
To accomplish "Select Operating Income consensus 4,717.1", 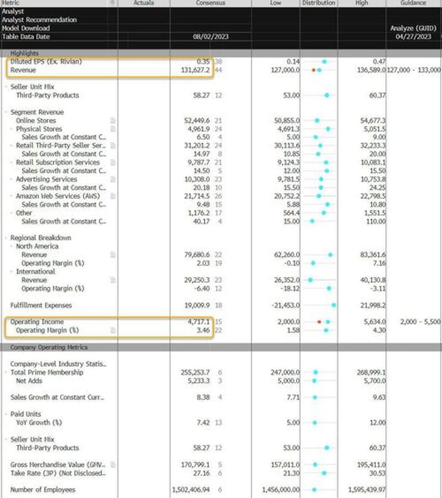I will coord(199,322).
